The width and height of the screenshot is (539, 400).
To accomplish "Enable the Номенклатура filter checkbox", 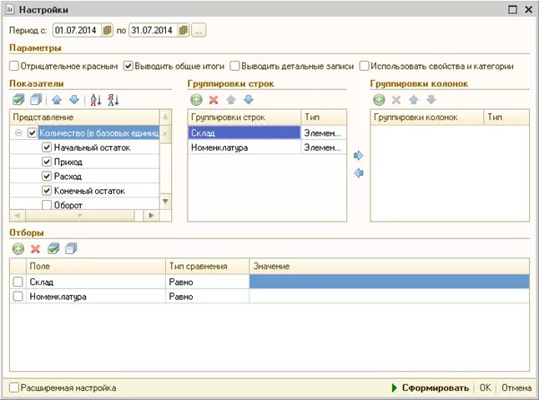I will (18, 297).
